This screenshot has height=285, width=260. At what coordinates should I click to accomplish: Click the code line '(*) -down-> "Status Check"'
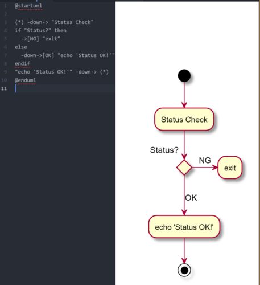54,22
